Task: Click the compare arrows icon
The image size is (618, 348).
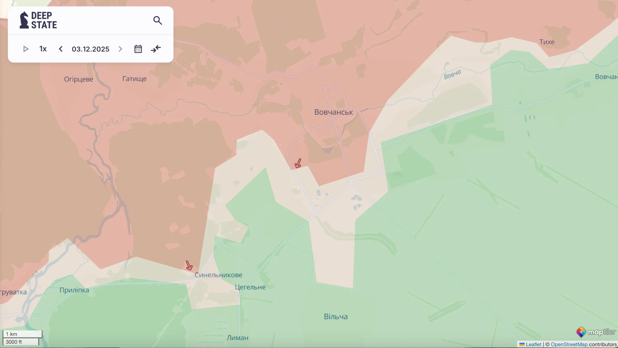Action: 156,49
